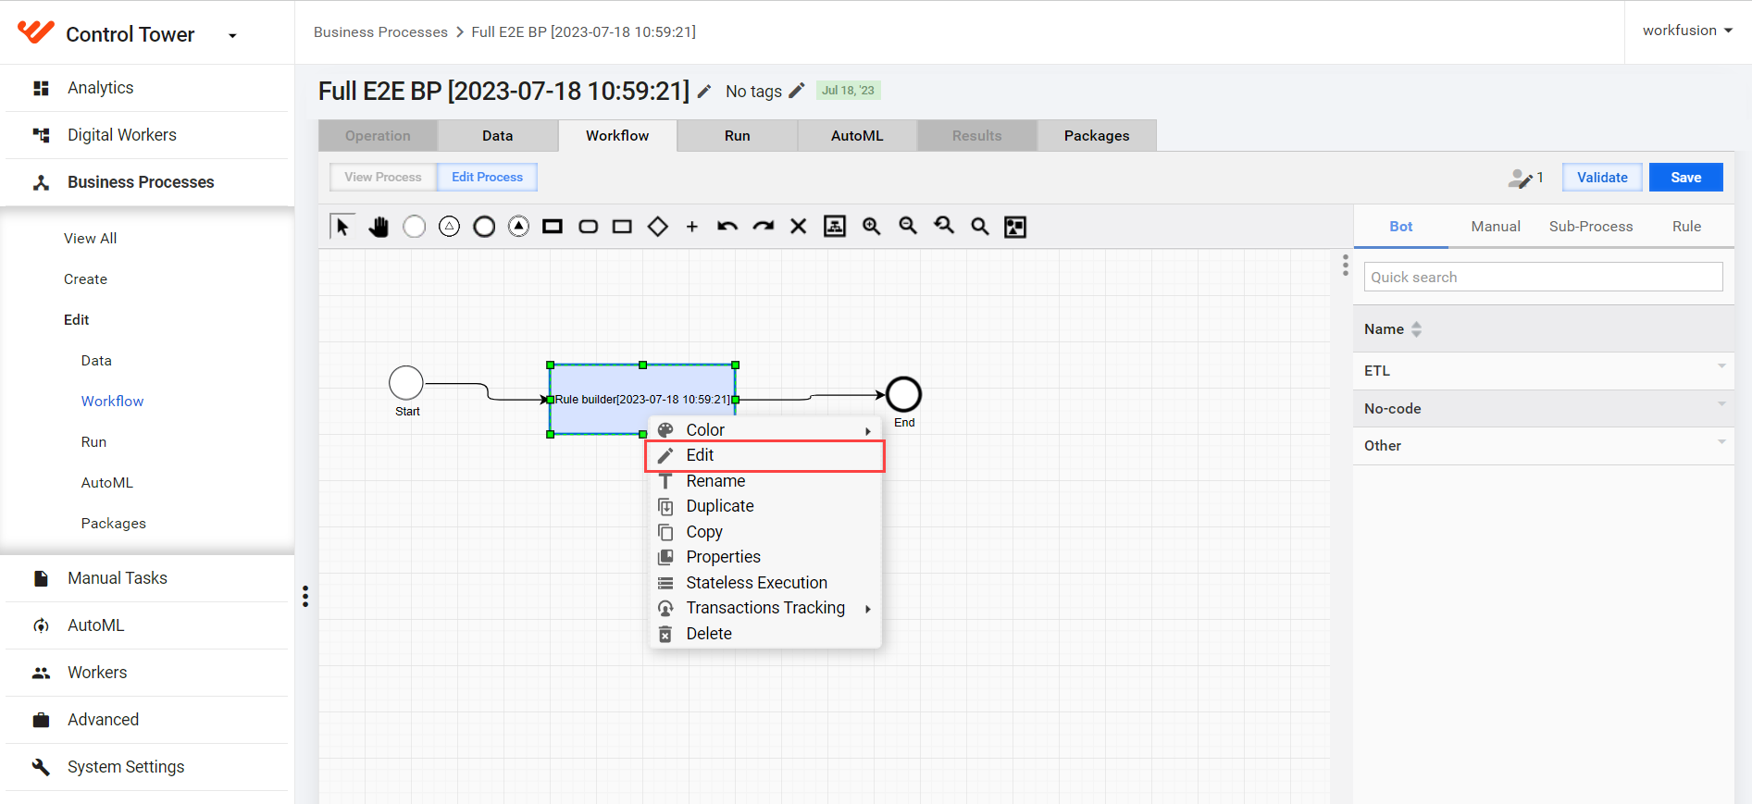The width and height of the screenshot is (1752, 804).
Task: Add a thick-bordered rectangle task shape
Action: click(x=553, y=227)
